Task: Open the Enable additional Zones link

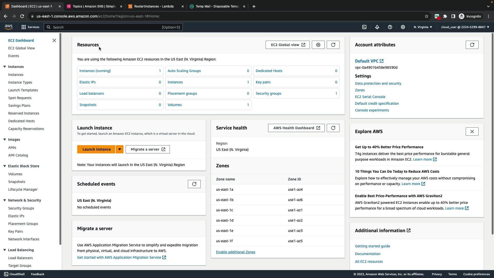Action: click(x=236, y=252)
